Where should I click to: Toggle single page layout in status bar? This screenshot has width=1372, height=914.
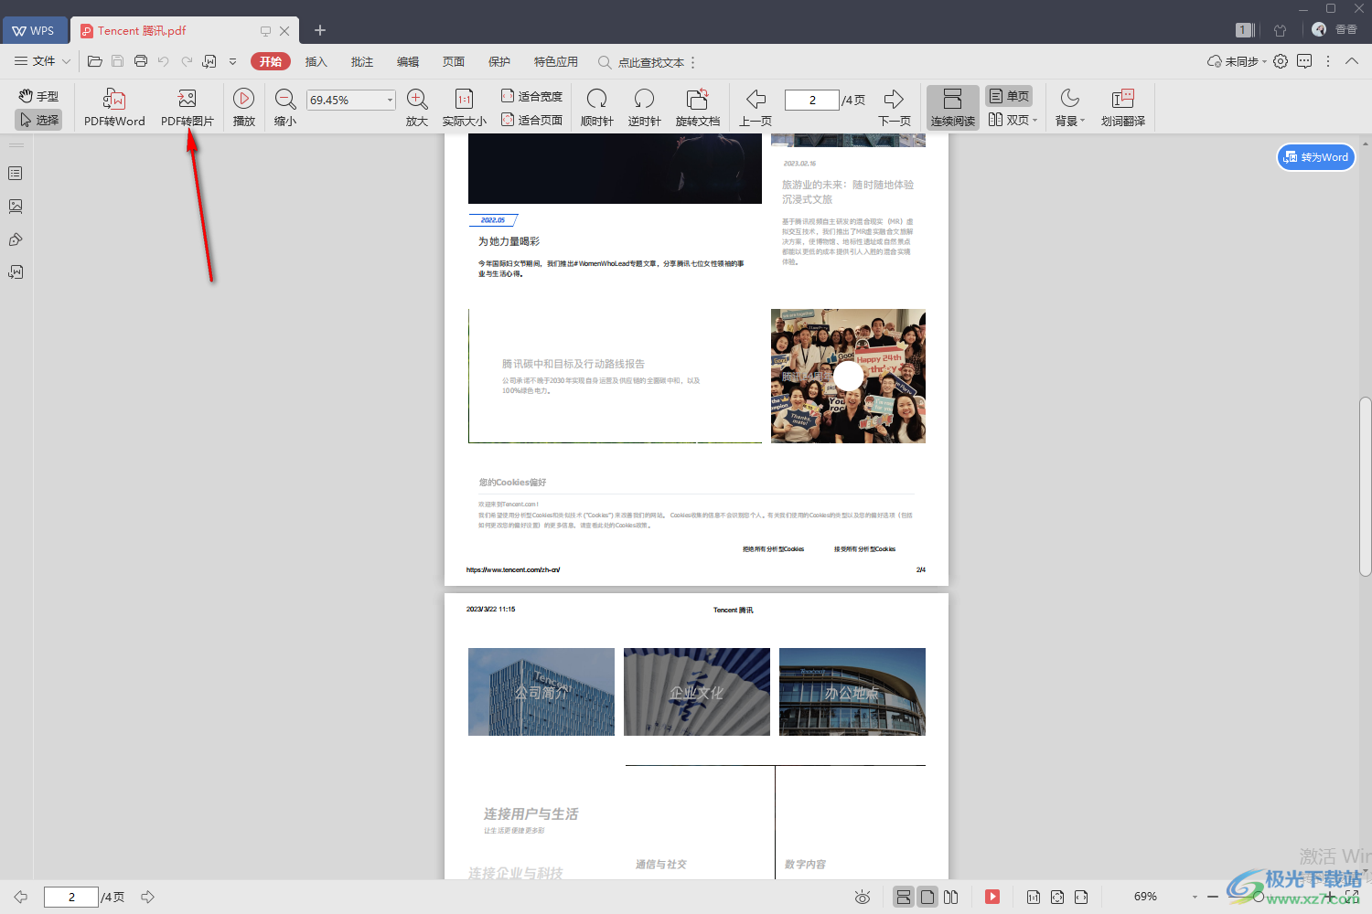pyautogui.click(x=927, y=897)
